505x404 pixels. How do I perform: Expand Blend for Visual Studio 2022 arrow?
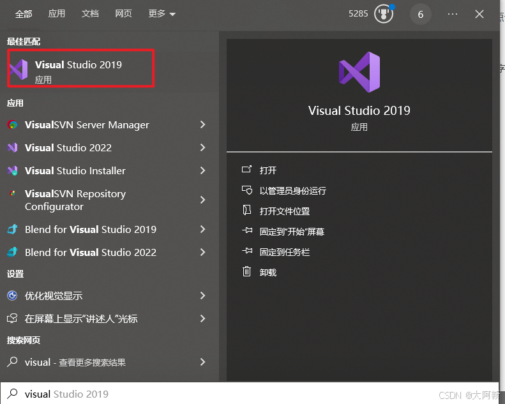(202, 252)
